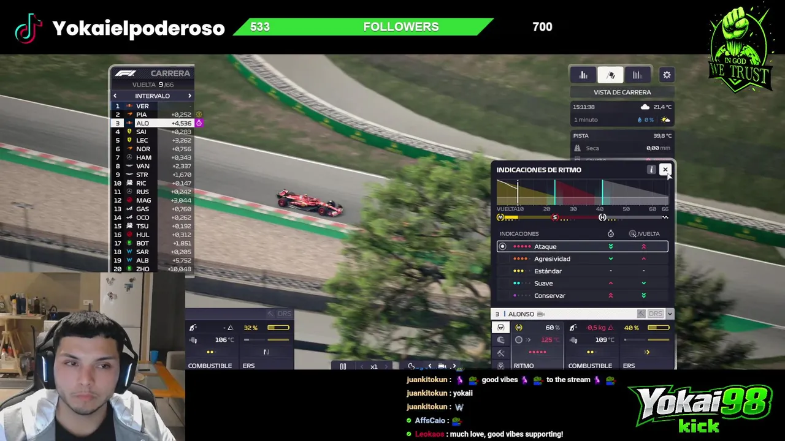The width and height of the screenshot is (785, 441).
Task: Choose the Conservar pace instruction
Action: (582, 295)
